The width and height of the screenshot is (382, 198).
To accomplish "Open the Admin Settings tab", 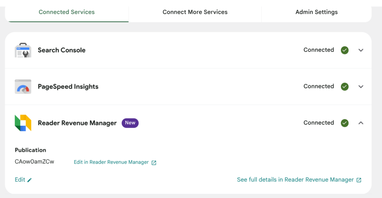I will pyautogui.click(x=316, y=12).
